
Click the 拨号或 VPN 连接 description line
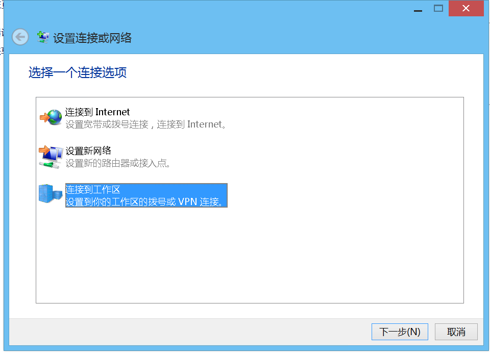click(x=145, y=202)
